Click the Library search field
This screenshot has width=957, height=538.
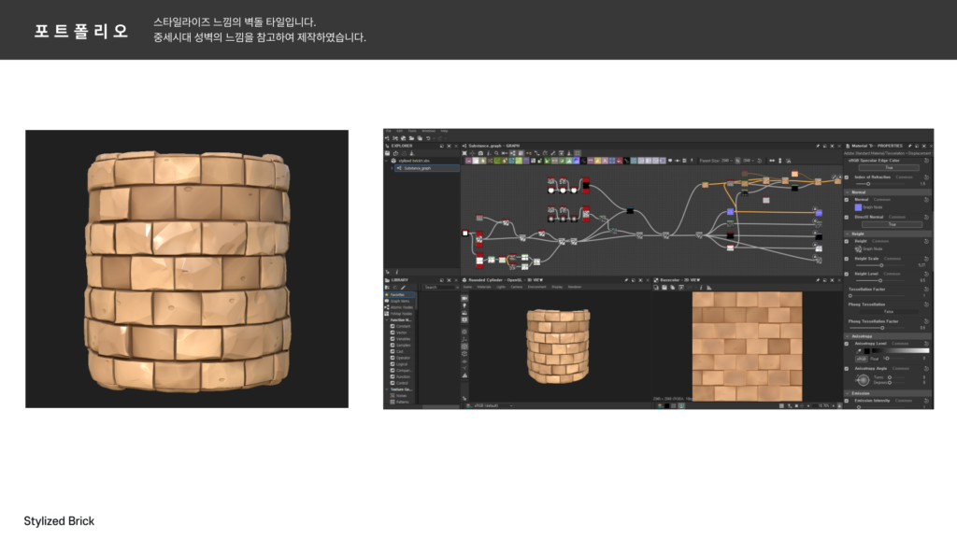439,287
